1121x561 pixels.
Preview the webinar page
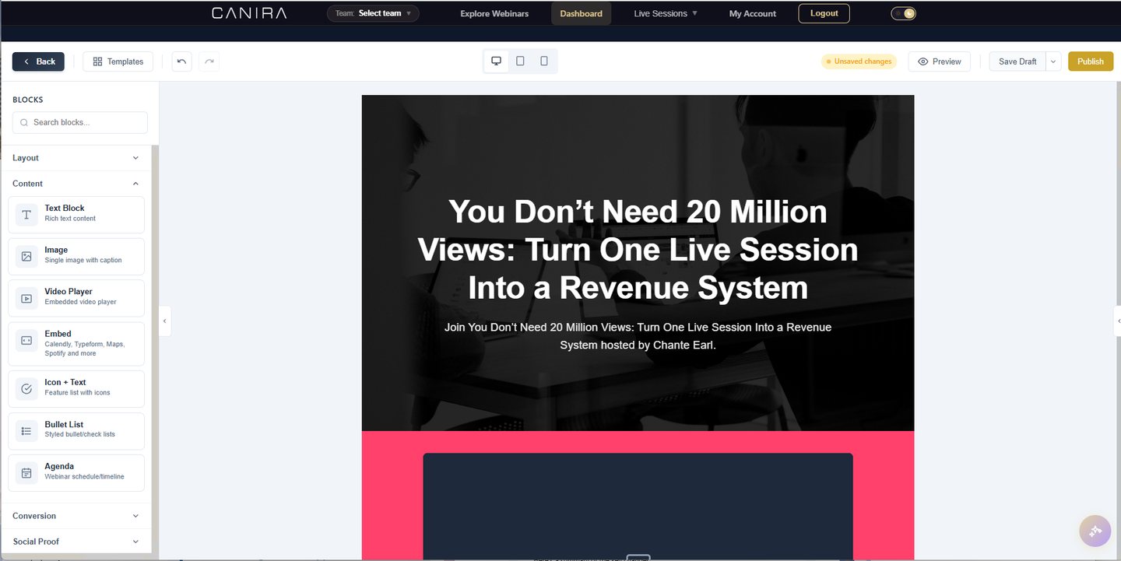[940, 61]
